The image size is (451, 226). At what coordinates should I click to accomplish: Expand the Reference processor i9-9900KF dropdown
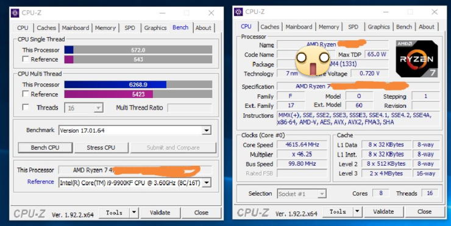pos(207,183)
